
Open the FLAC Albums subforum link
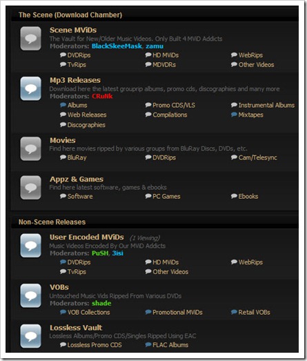click(x=170, y=345)
